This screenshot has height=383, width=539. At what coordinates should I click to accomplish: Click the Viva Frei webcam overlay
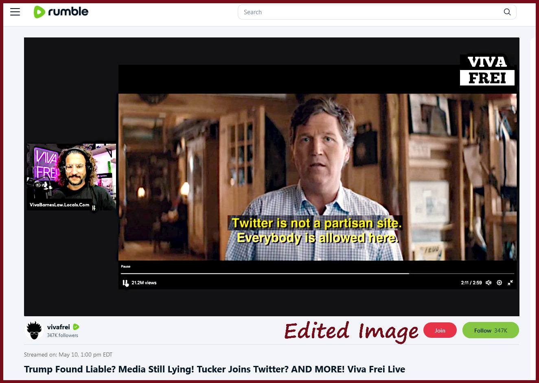[72, 176]
